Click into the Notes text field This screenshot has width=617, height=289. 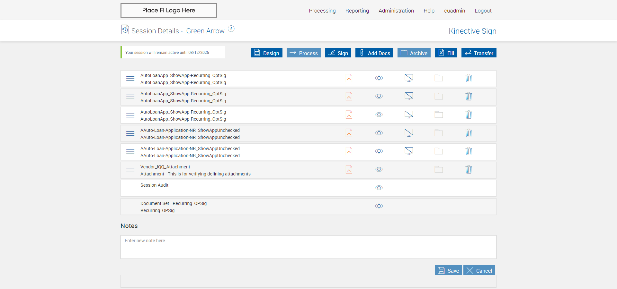coord(308,247)
